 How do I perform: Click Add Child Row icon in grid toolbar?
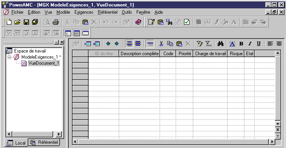(97, 44)
